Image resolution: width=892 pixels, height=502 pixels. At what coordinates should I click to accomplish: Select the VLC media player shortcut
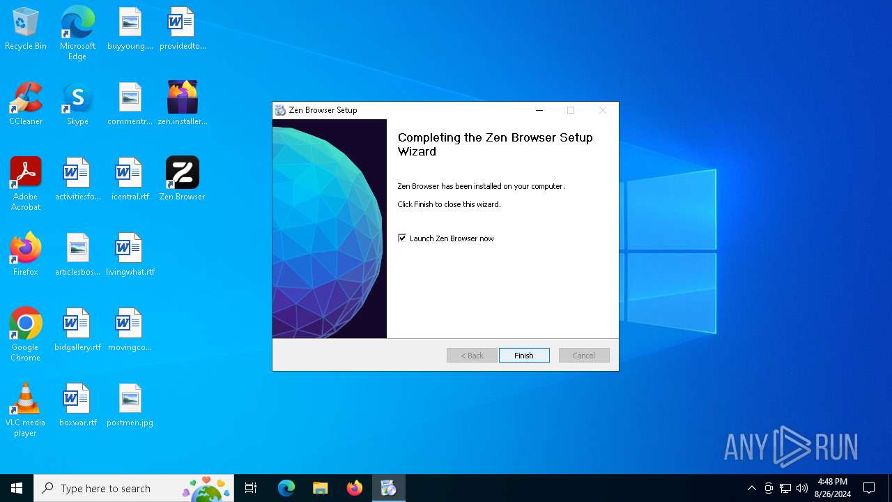pos(26,410)
